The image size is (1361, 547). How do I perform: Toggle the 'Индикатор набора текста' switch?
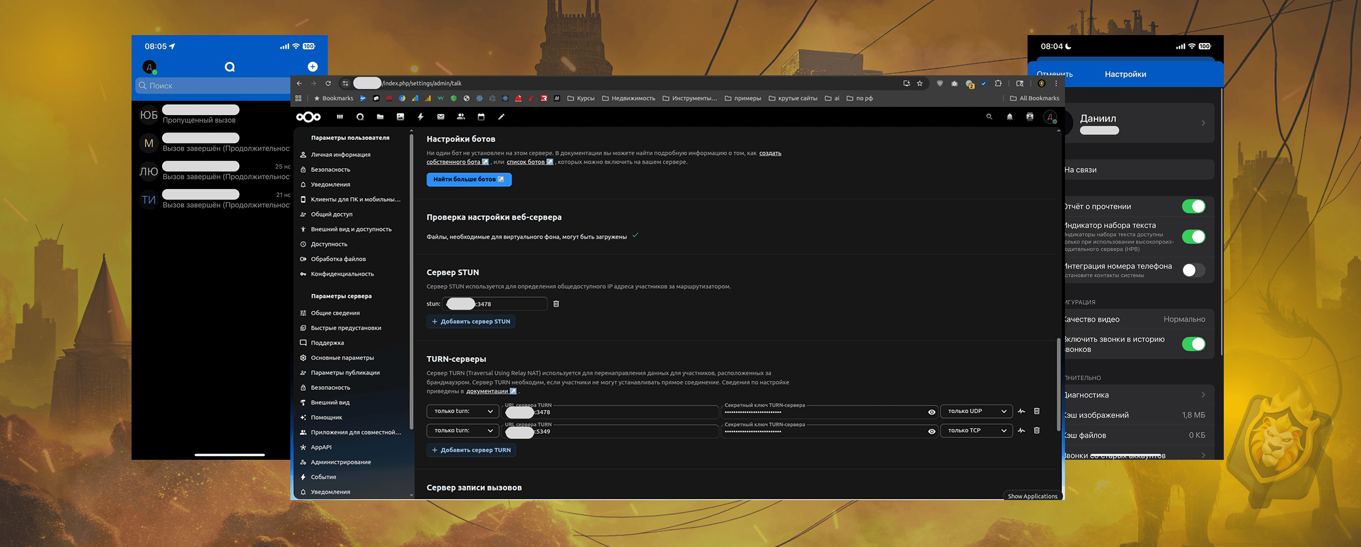1194,237
